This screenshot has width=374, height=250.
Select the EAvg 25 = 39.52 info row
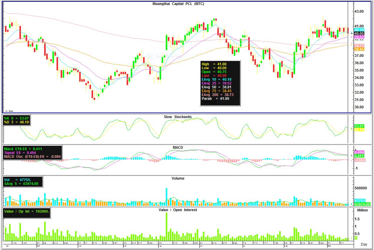pos(216,83)
